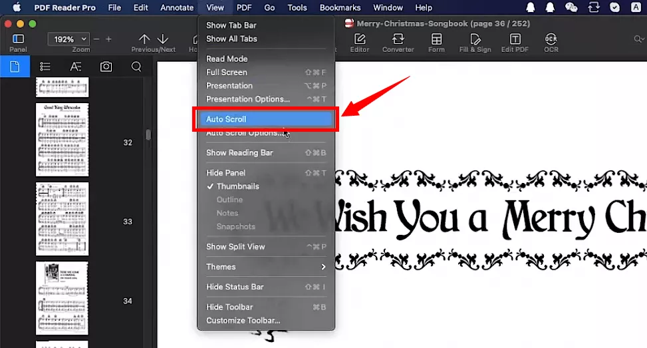Go to next page arrow

163,39
